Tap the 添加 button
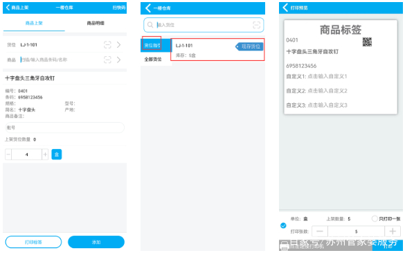The image size is (405, 253). [96, 242]
